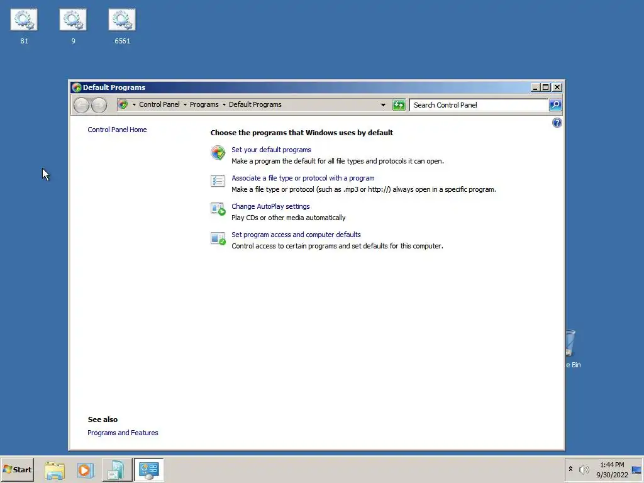Open the help question mark icon

coord(557,123)
